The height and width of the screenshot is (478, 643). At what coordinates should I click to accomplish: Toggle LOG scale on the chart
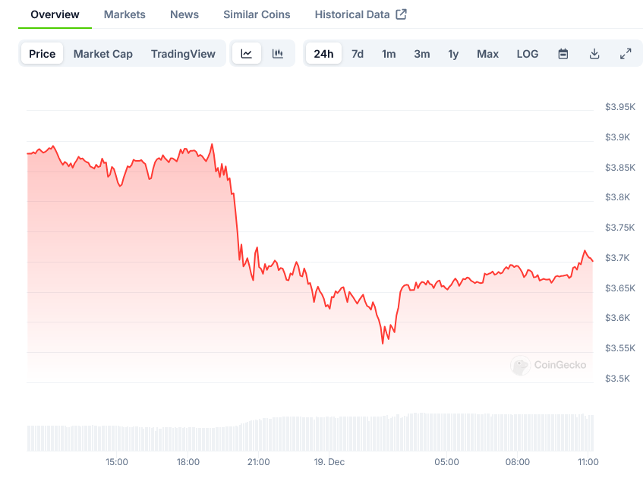[x=528, y=54]
